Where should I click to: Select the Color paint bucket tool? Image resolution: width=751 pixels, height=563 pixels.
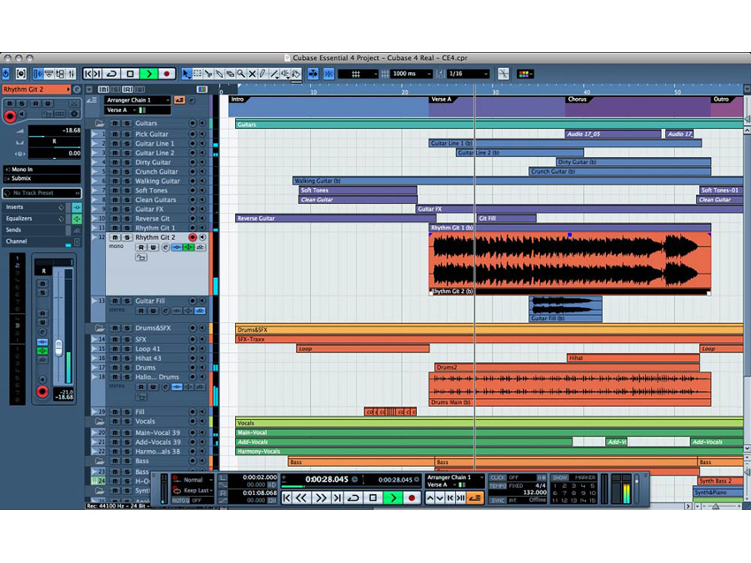297,73
